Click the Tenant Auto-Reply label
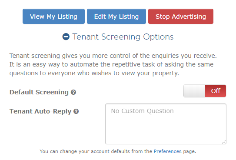The height and width of the screenshot is (160, 236). coord(40,111)
